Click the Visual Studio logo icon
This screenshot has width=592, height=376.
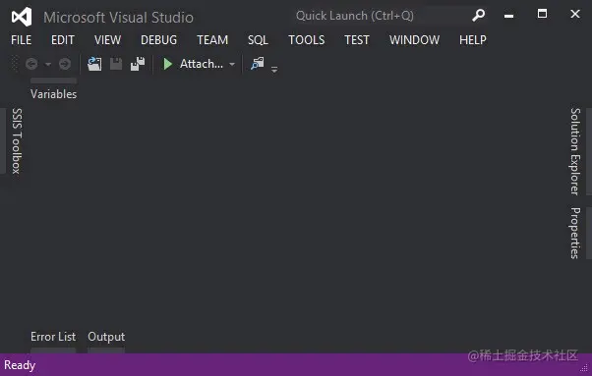pyautogui.click(x=22, y=17)
